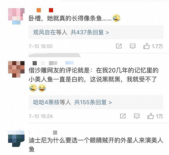Image resolution: width=169 pixels, height=155 pixels.
Task: Open the 哈哈4黑核 user link
Action: 46,102
